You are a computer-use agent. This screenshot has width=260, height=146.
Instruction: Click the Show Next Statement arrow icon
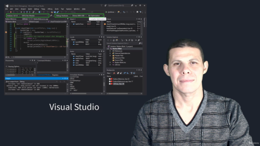21,12
